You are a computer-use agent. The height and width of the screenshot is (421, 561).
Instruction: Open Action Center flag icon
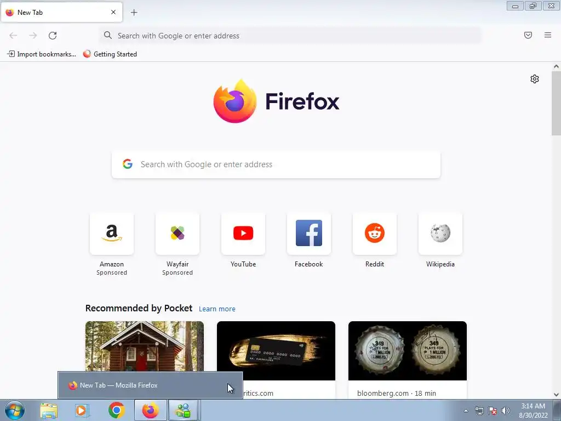tap(493, 411)
